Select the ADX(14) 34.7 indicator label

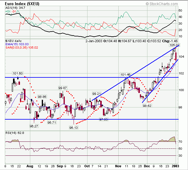click(15, 8)
